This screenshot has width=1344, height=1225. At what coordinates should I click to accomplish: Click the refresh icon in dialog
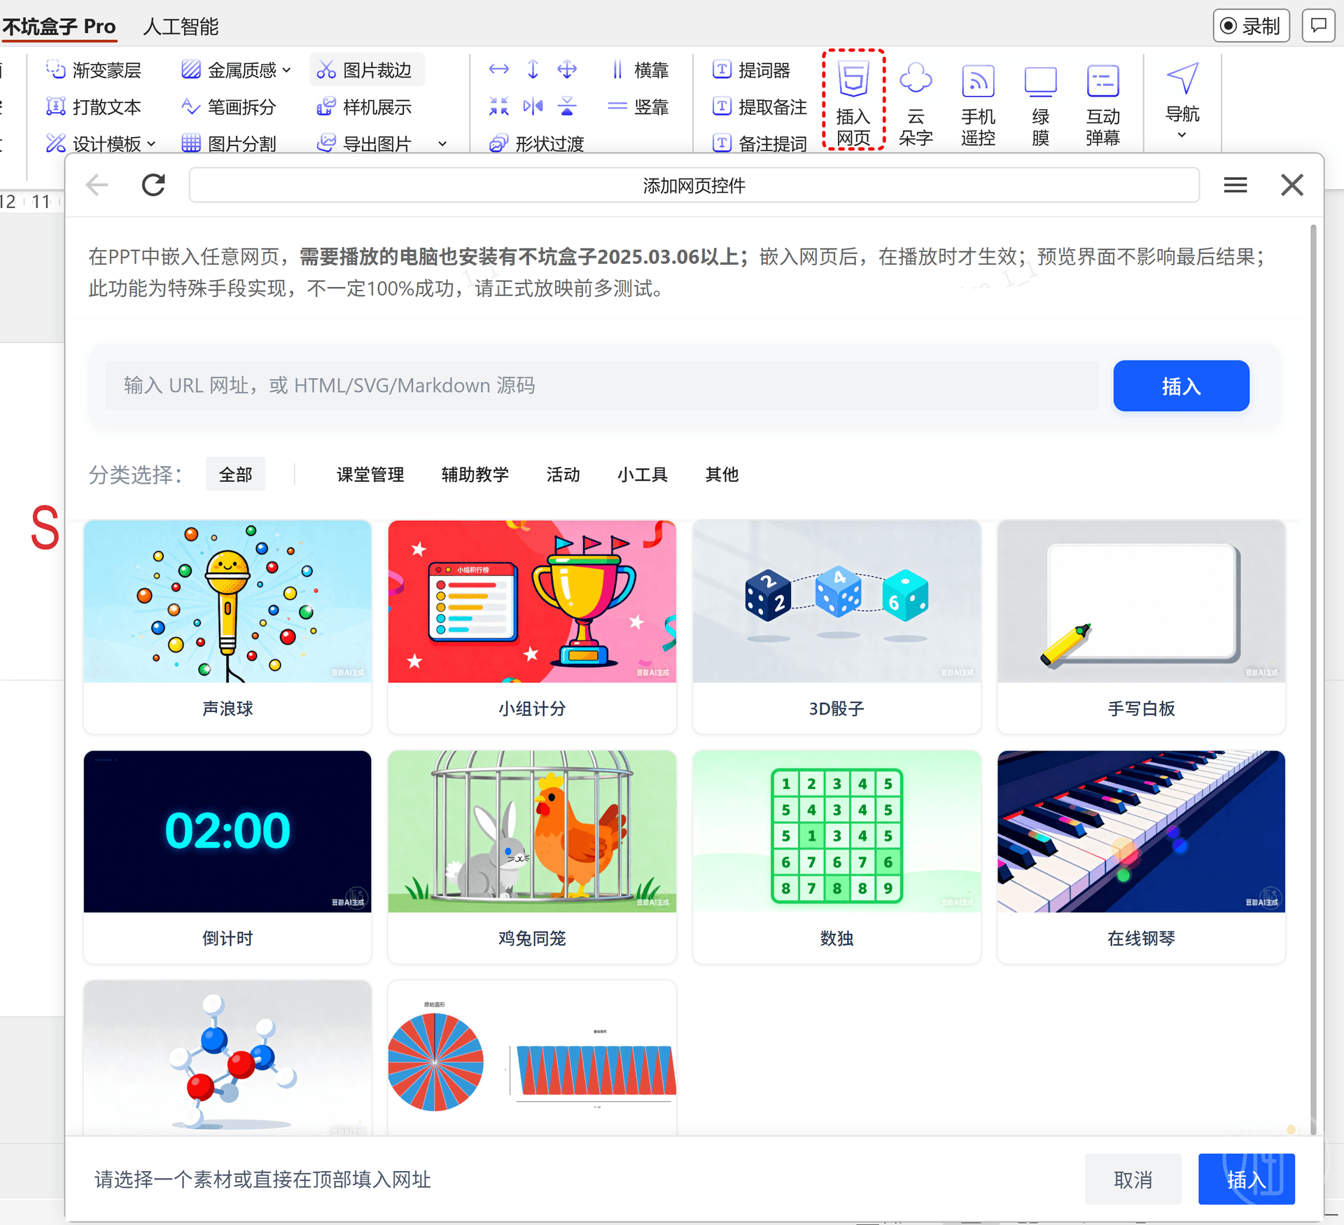click(153, 185)
